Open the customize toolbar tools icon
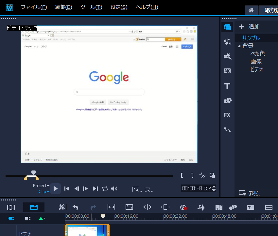Viewport: 278px width, 236px height. [61, 207]
